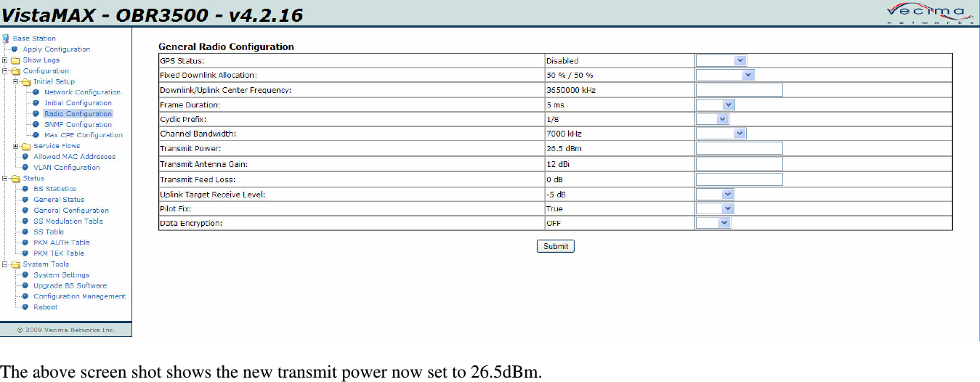Open PKM AUTH Table
Viewport: 980px width, 382px height.
(62, 243)
